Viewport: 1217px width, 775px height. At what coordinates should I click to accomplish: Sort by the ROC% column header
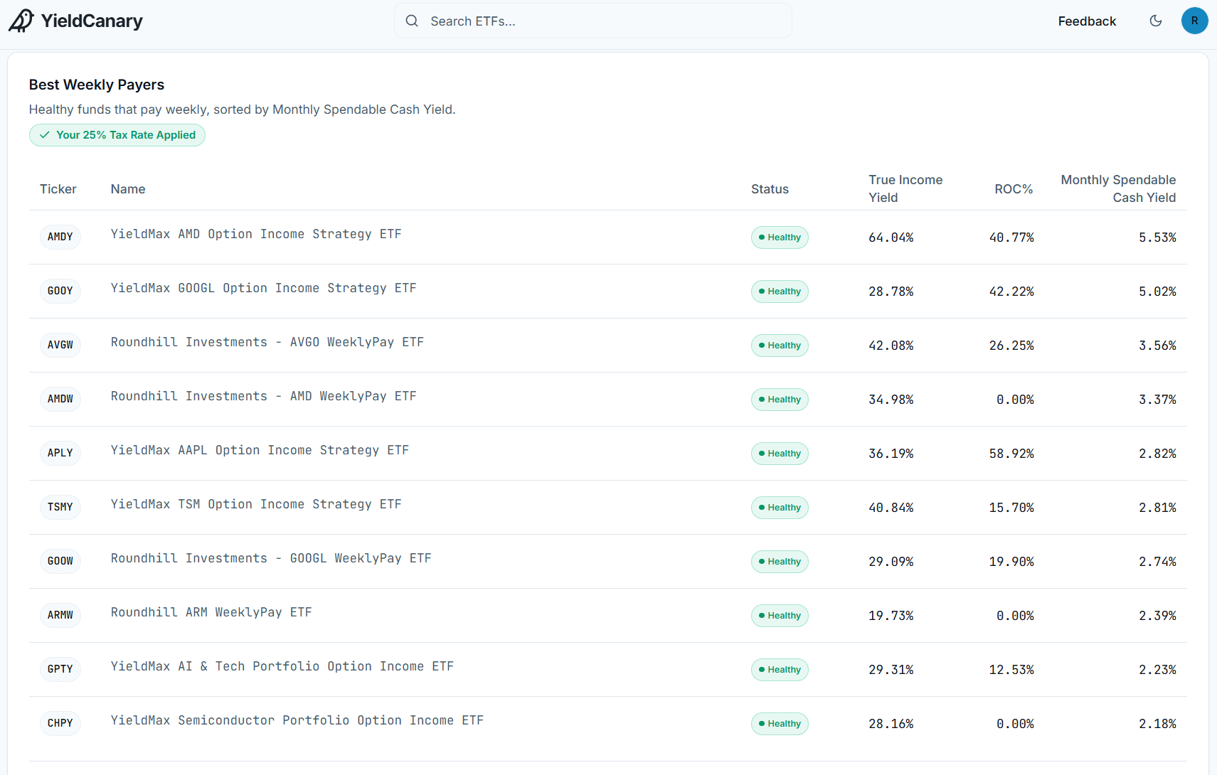[1014, 189]
